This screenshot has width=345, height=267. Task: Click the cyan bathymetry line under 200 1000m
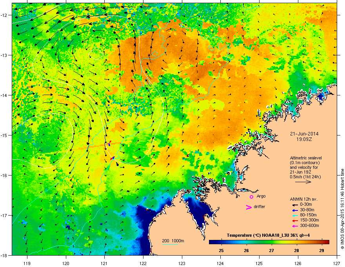pos(170,244)
